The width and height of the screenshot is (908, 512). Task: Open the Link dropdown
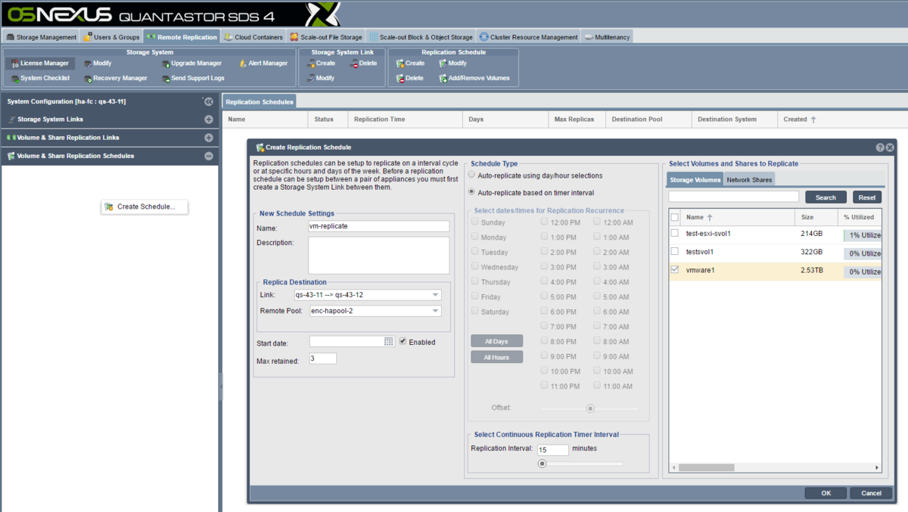pos(436,295)
